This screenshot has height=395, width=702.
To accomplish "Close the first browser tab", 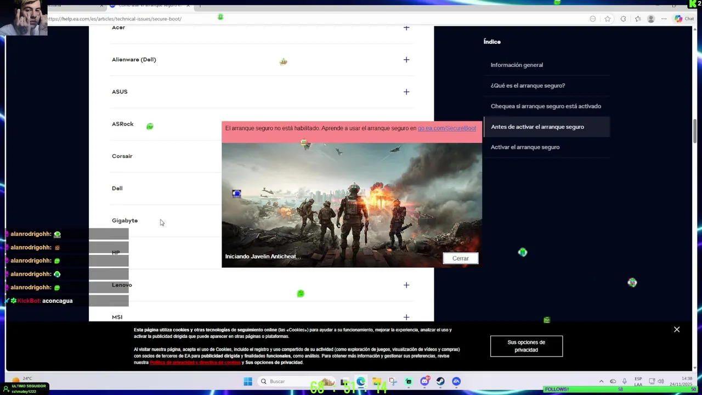I will pos(101,5).
